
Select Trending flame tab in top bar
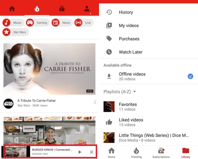click(37, 9)
